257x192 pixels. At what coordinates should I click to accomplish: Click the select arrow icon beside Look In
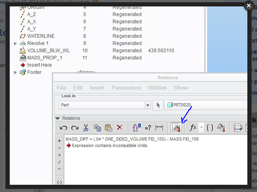[x=158, y=105]
